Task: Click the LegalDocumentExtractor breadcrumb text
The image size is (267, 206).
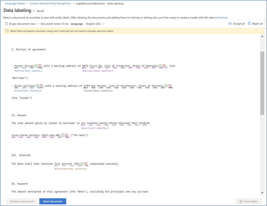Action: click(99, 3)
